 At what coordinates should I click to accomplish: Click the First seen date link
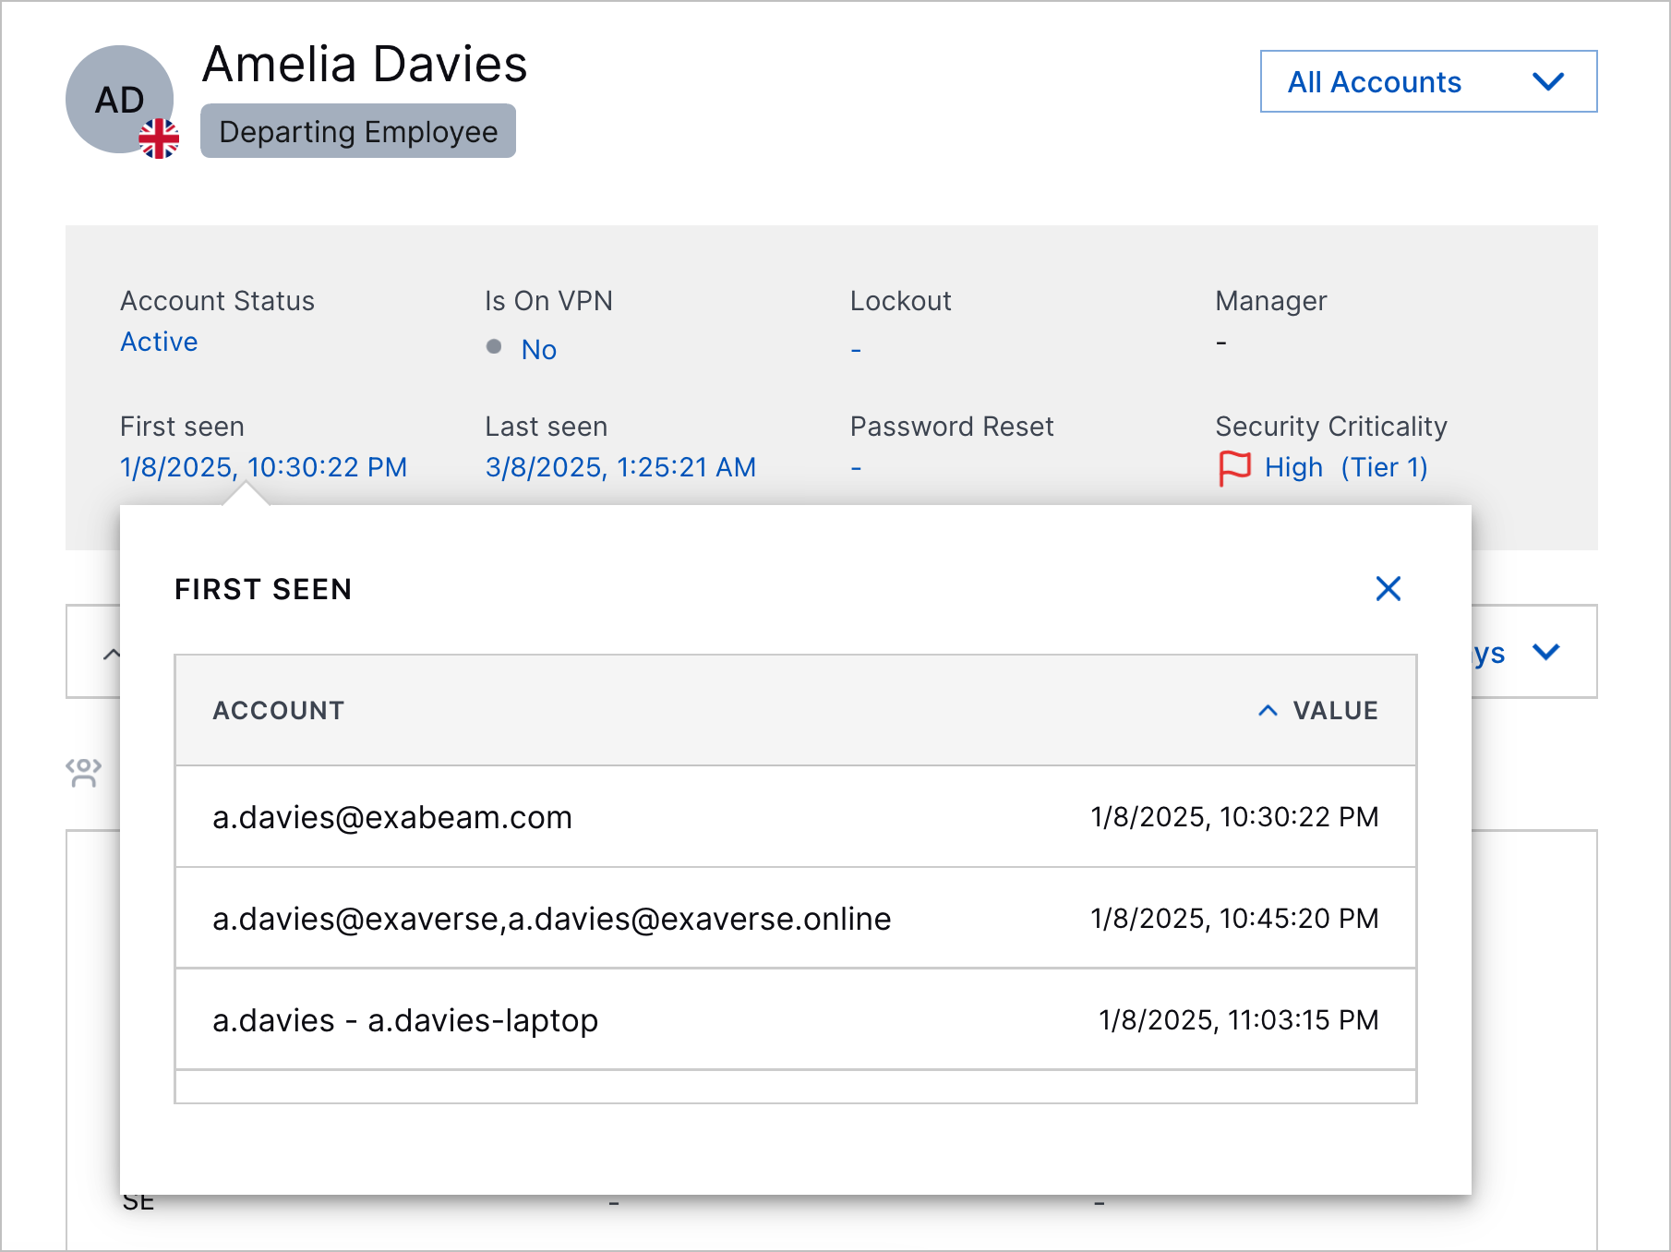click(x=262, y=466)
